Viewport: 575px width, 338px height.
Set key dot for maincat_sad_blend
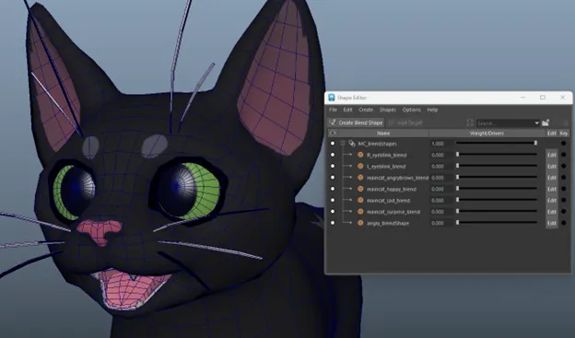[x=564, y=200]
